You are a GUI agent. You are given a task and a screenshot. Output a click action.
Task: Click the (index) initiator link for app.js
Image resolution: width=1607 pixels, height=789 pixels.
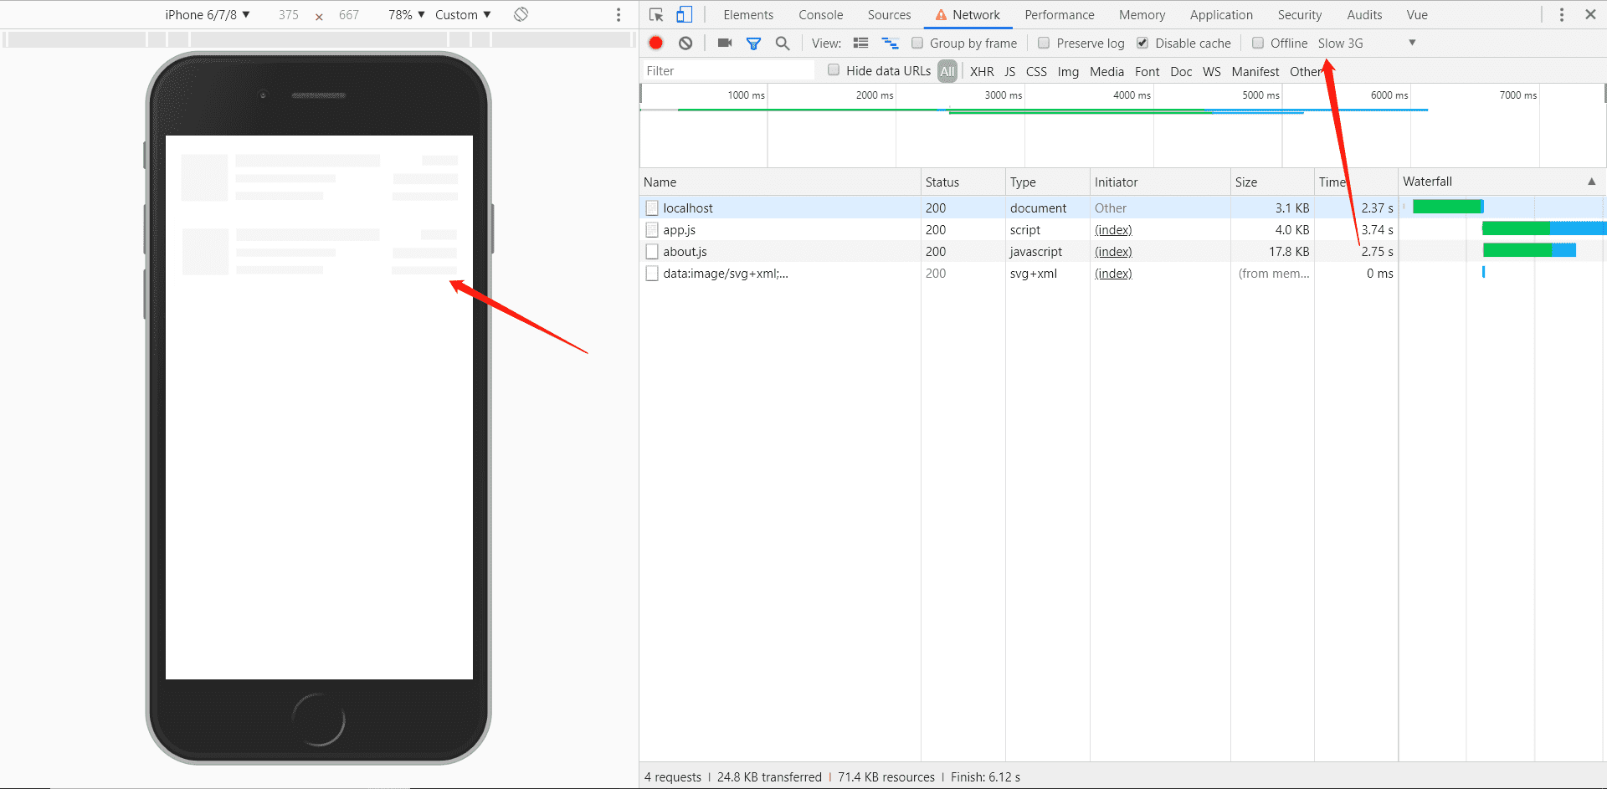tap(1113, 230)
